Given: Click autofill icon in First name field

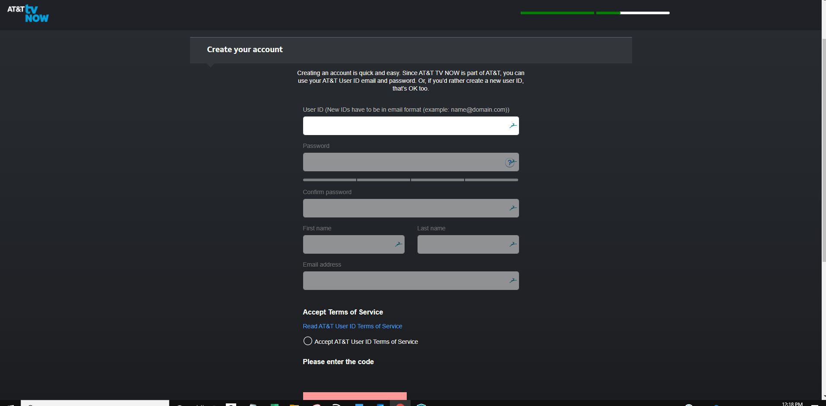Looking at the screenshot, I should point(398,244).
